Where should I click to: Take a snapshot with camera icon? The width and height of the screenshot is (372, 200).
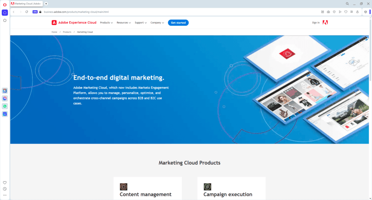[328, 12]
